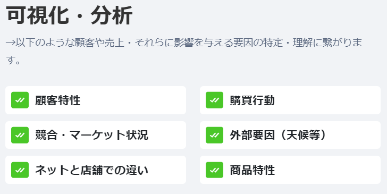Choose the ネットと店舗での違い label

pos(91,170)
